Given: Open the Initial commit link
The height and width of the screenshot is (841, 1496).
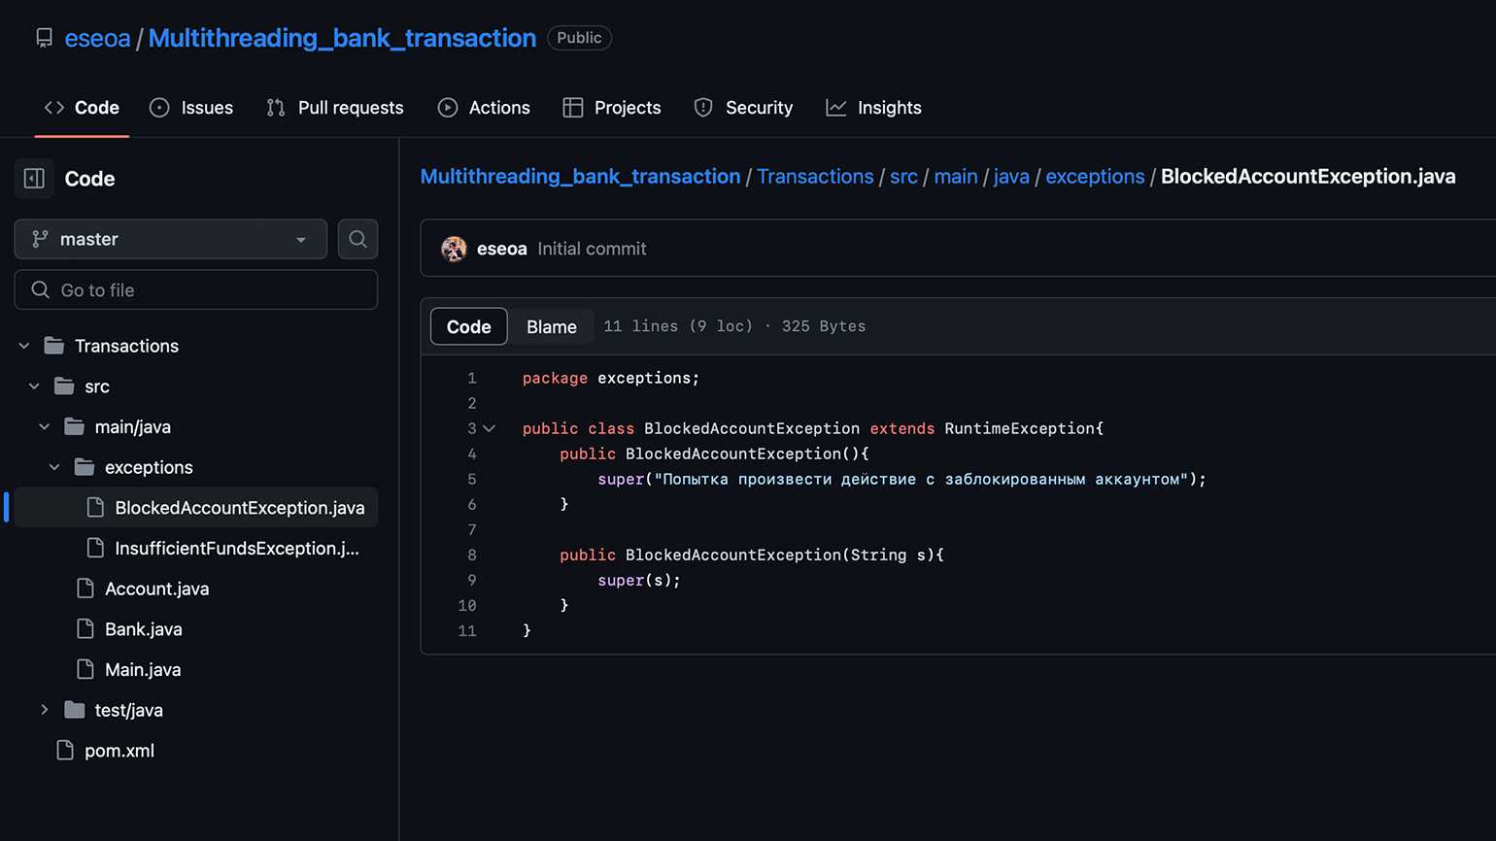Looking at the screenshot, I should [592, 249].
